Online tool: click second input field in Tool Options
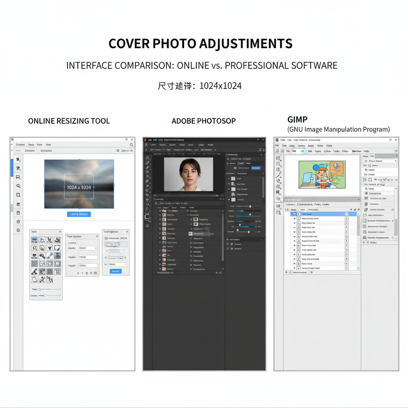Image resolution: width=408 pixels, height=408 pixels. 88,257
